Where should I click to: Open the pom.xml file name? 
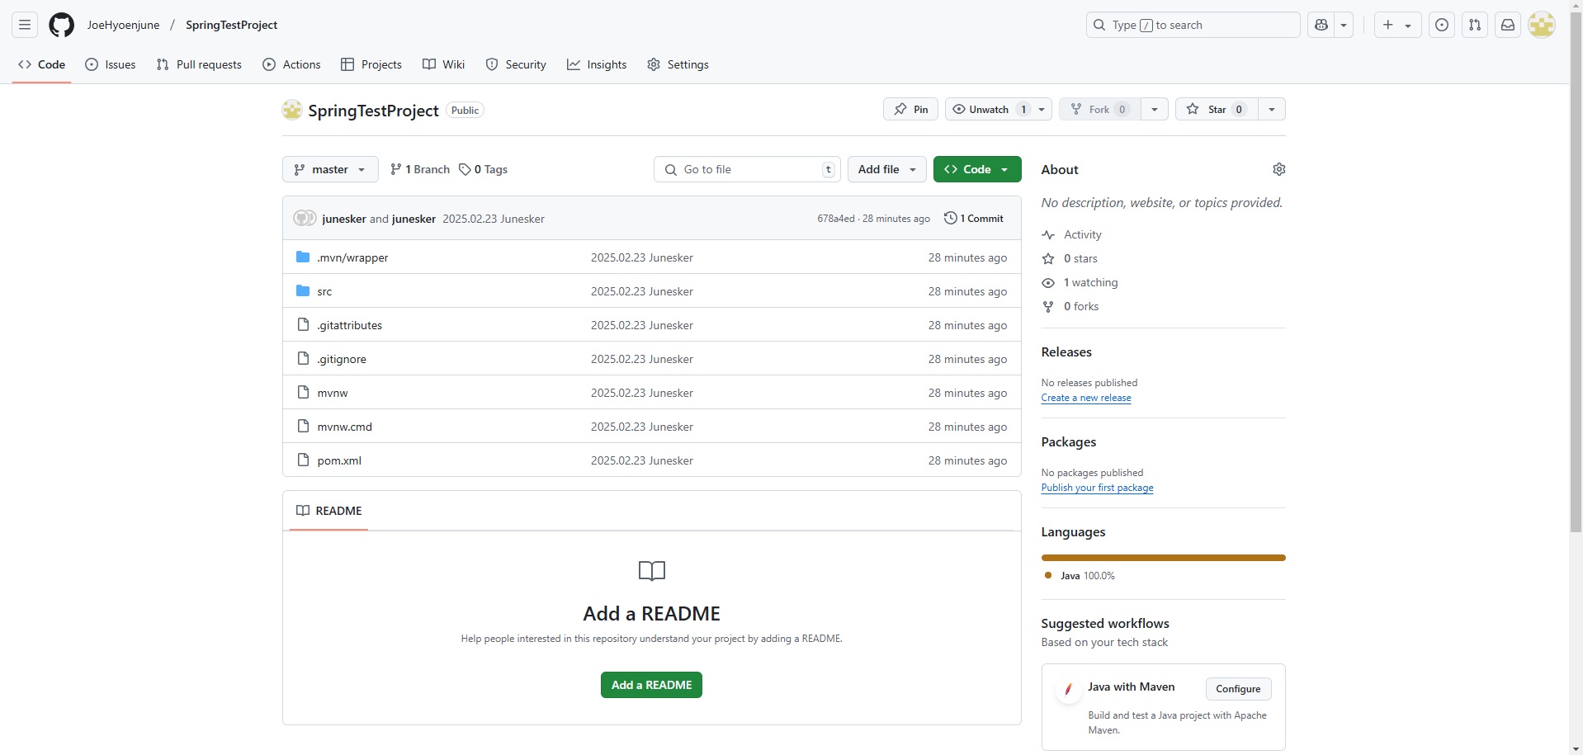point(339,460)
